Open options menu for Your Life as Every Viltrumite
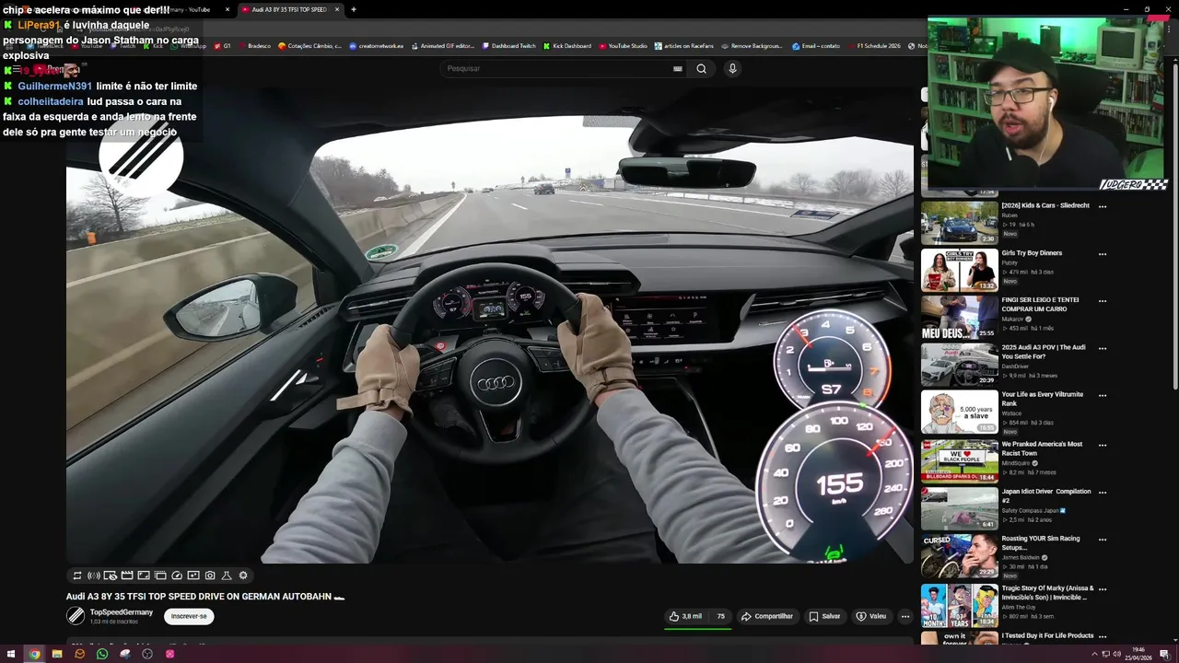The height and width of the screenshot is (663, 1179). click(1103, 395)
